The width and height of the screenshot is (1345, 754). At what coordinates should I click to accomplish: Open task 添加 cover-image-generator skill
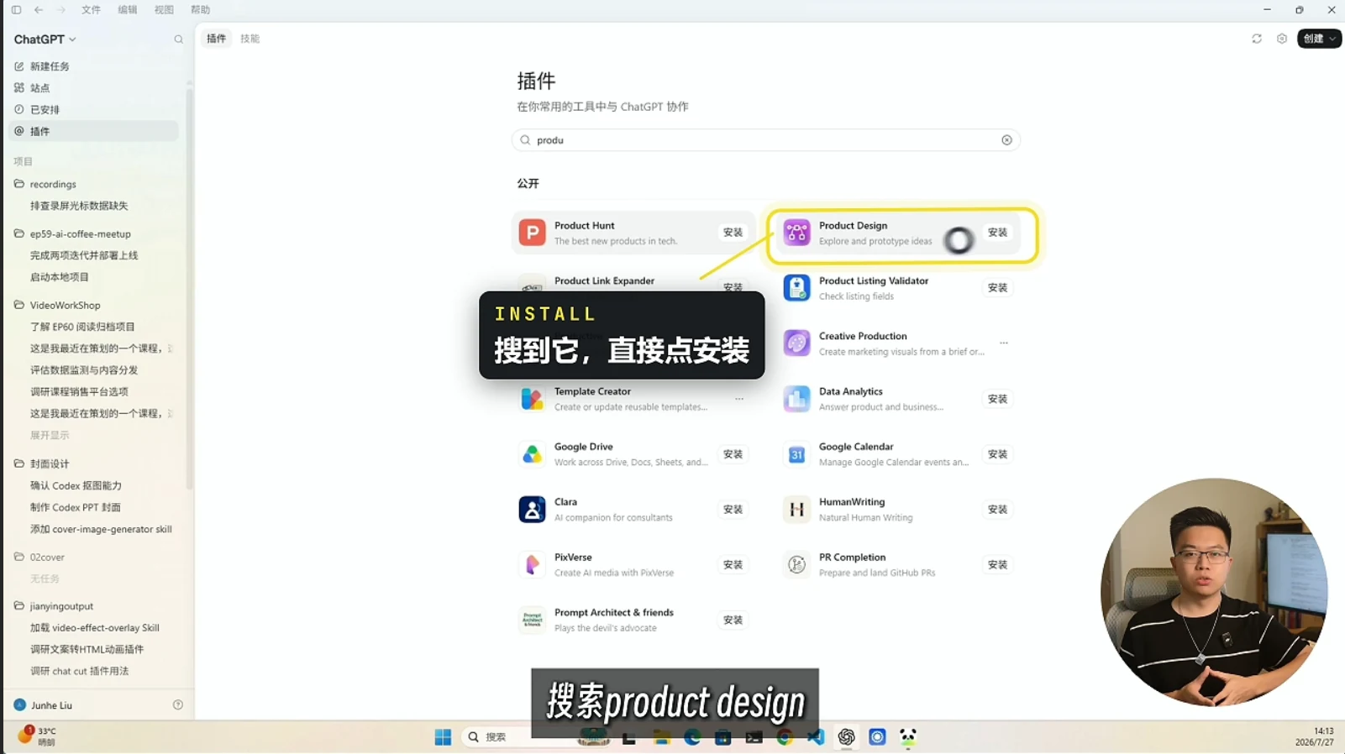(101, 529)
